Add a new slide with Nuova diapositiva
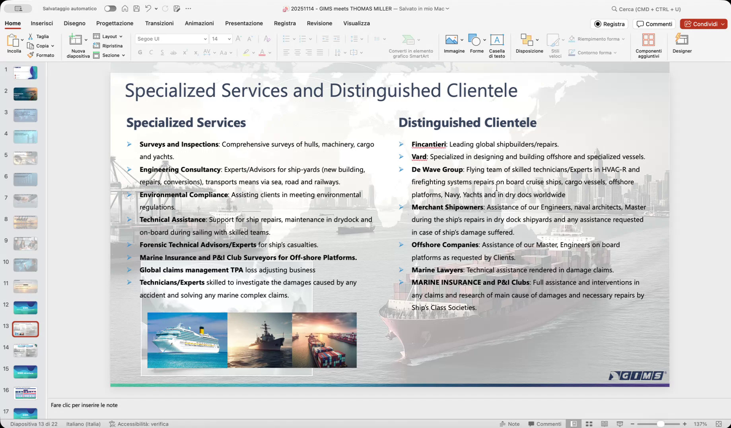 76,40
